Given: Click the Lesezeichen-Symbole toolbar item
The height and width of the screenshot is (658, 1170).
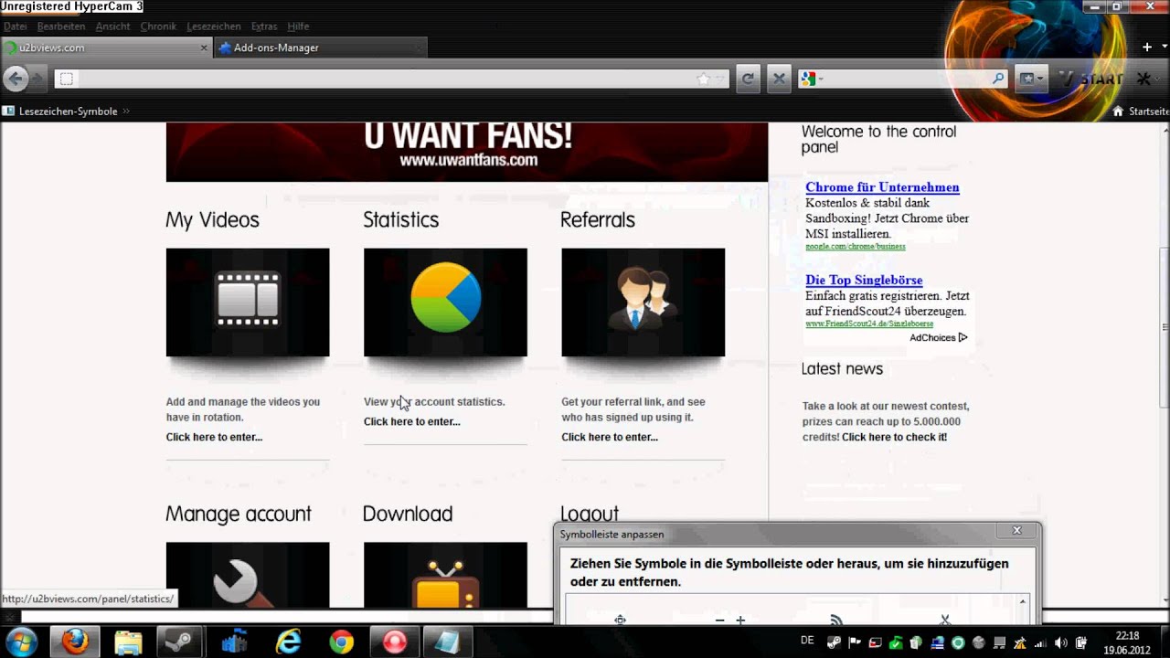Looking at the screenshot, I should click(x=61, y=111).
